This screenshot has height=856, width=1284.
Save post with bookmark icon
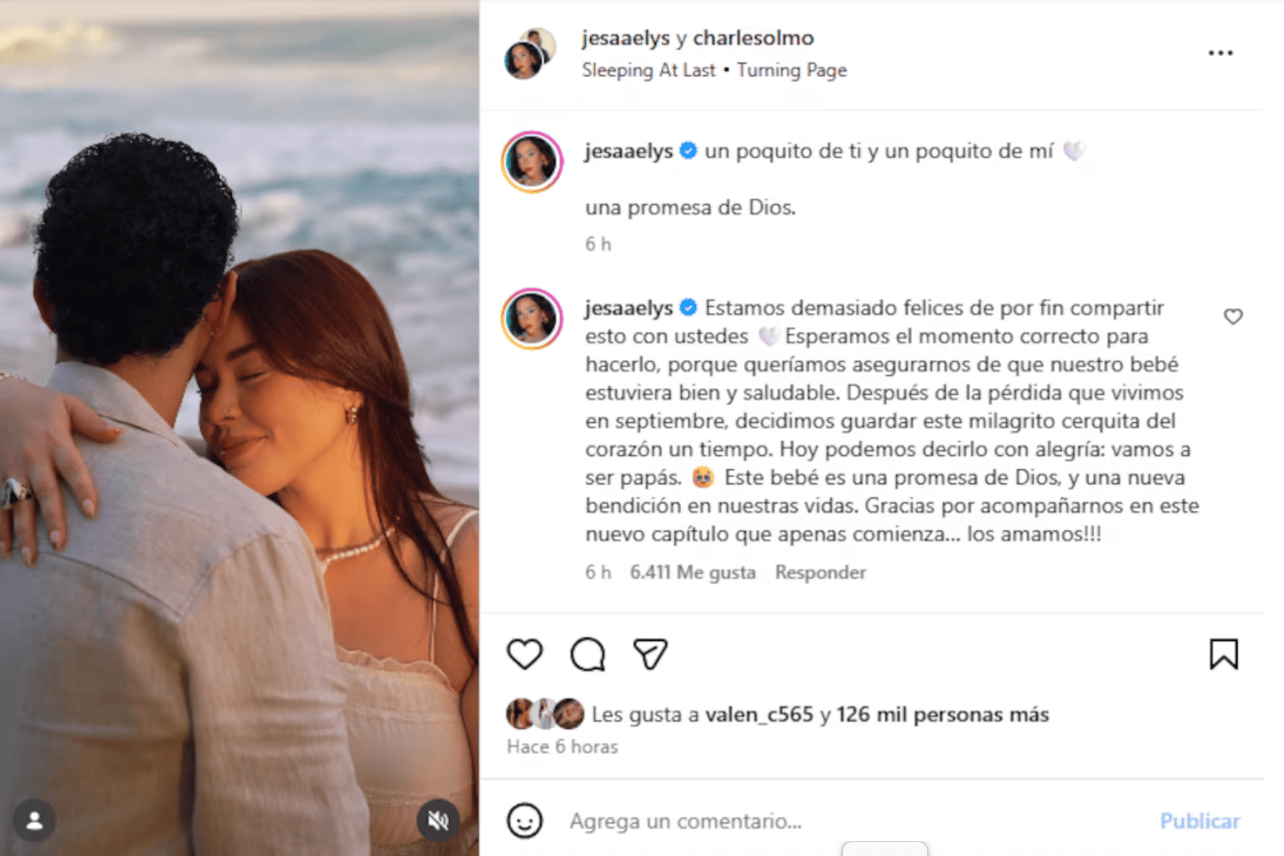1223,654
